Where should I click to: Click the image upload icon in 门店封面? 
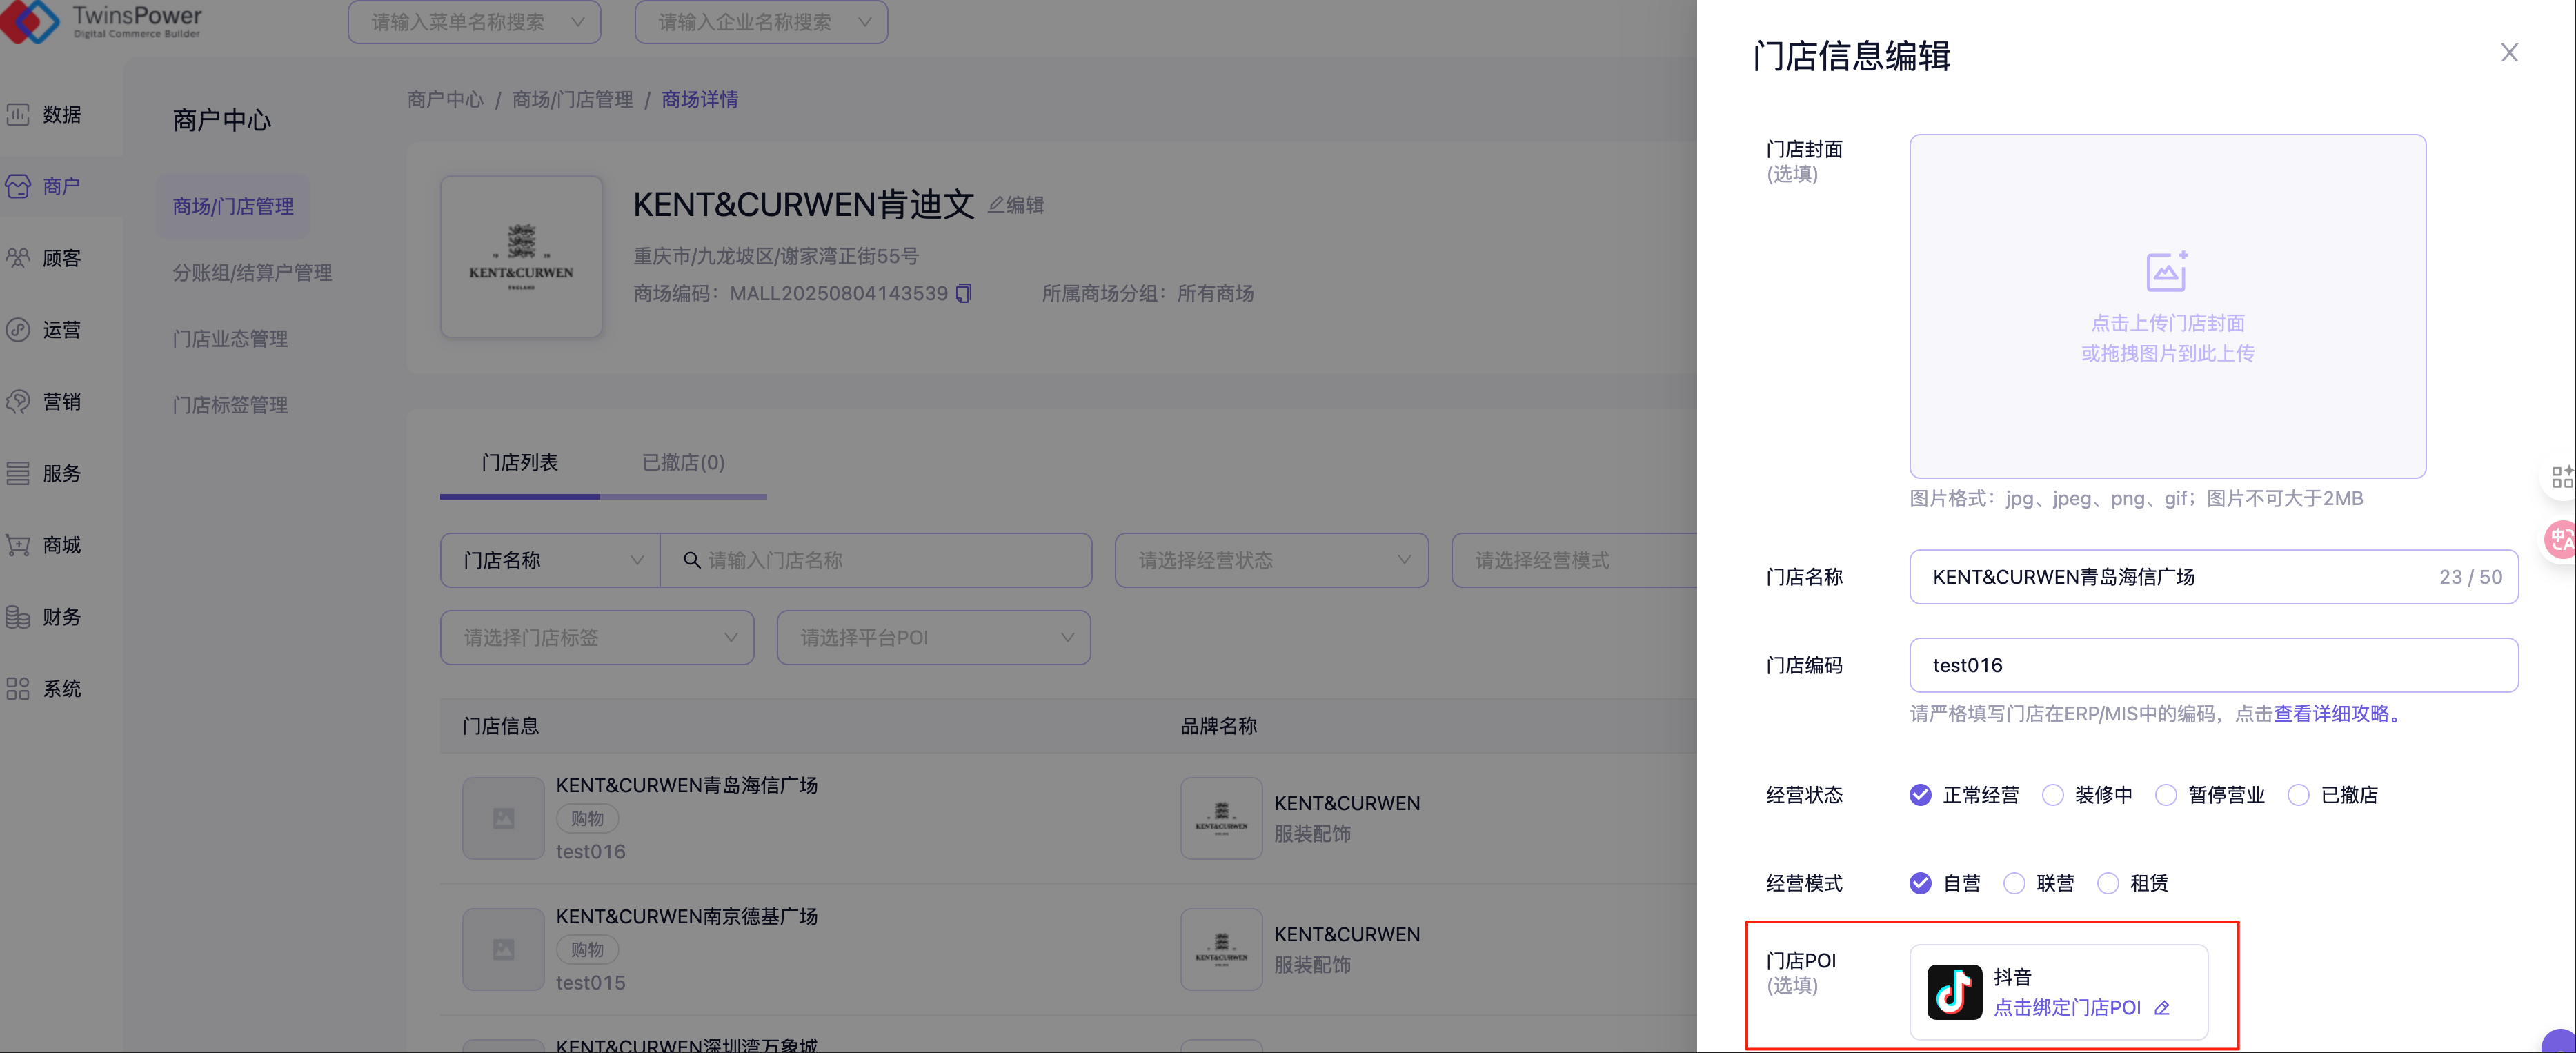pos(2166,271)
